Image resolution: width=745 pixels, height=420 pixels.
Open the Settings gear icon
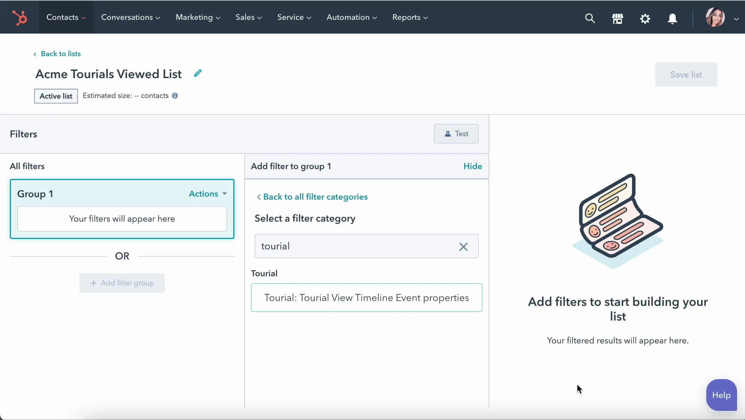pyautogui.click(x=645, y=19)
